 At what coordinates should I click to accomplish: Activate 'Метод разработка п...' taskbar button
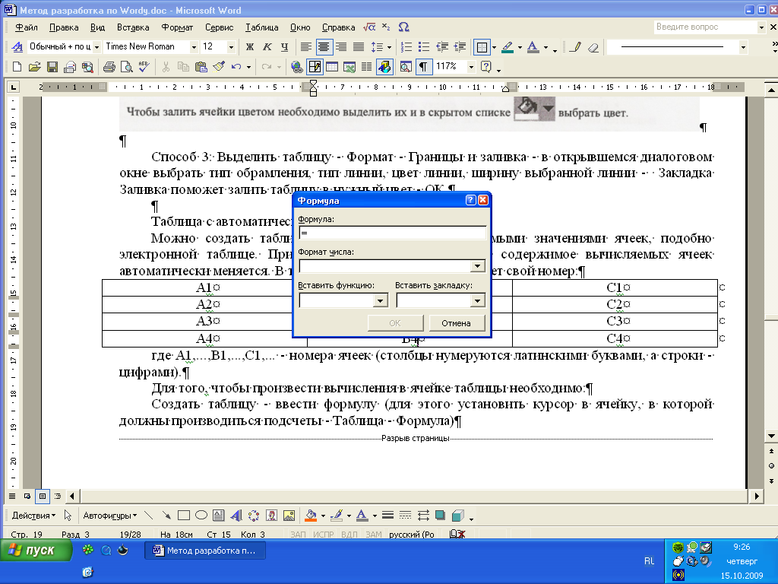tap(205, 551)
